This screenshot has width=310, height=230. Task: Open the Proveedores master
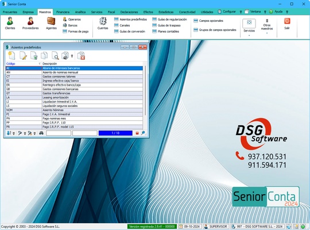click(x=30, y=23)
